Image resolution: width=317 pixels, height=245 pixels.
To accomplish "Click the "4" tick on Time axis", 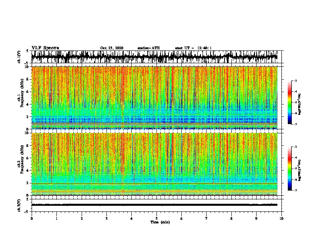I will tap(132, 219).
